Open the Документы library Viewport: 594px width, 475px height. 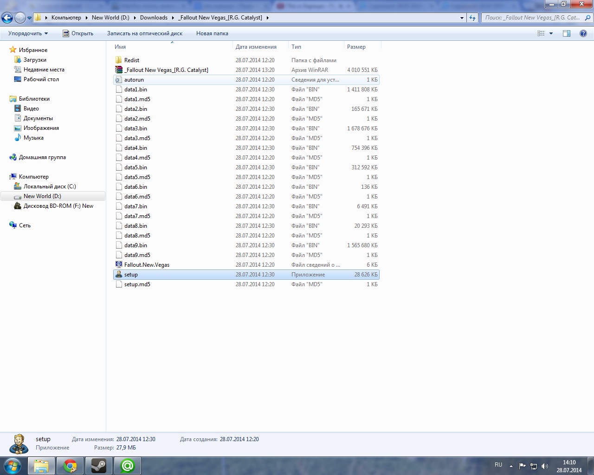pos(38,118)
